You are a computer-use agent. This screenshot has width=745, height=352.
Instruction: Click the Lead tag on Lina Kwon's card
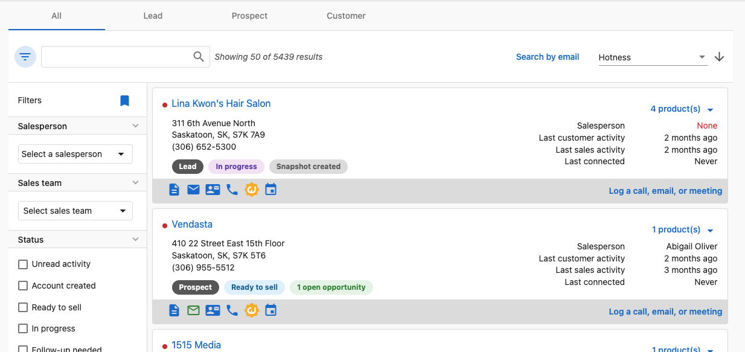[x=188, y=167]
